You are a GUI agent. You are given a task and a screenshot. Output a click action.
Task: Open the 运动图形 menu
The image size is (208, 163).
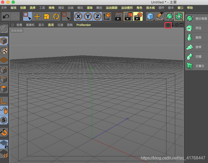(127, 8)
